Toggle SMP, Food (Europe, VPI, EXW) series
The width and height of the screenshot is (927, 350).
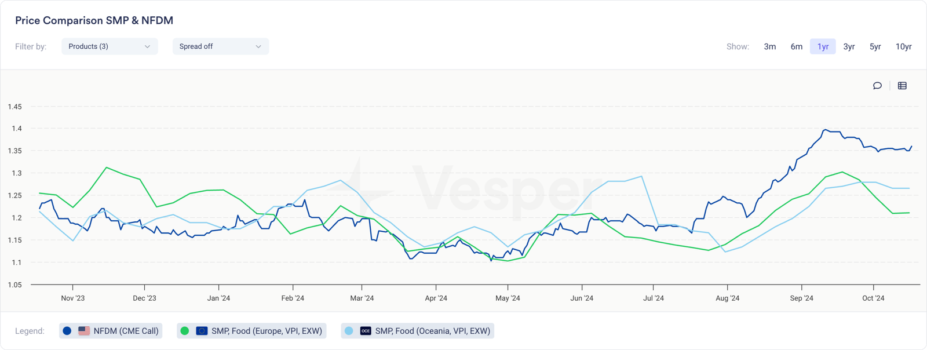(x=267, y=331)
